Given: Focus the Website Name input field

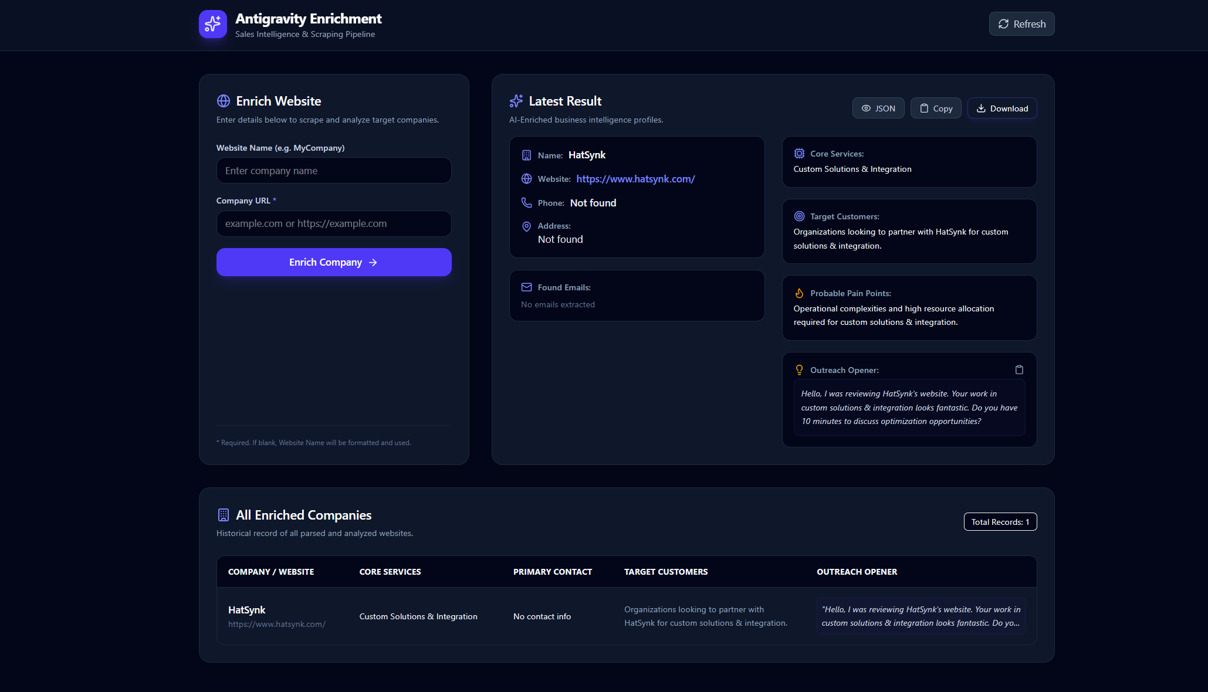Looking at the screenshot, I should 334,171.
